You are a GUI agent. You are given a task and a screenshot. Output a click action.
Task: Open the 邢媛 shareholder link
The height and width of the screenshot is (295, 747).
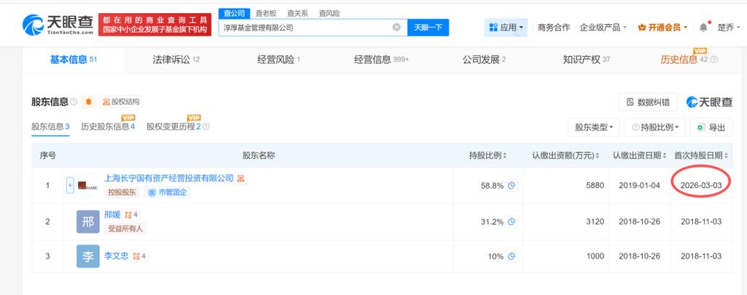[112, 215]
